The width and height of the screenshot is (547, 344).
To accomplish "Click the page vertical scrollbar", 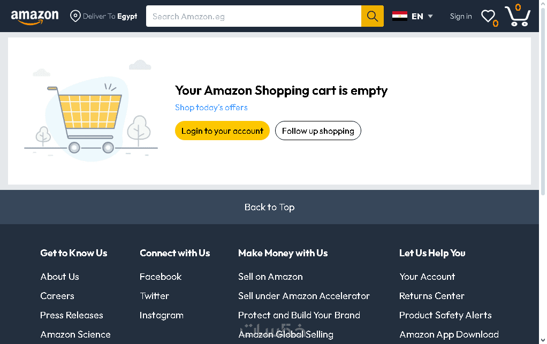I will tap(543, 107).
